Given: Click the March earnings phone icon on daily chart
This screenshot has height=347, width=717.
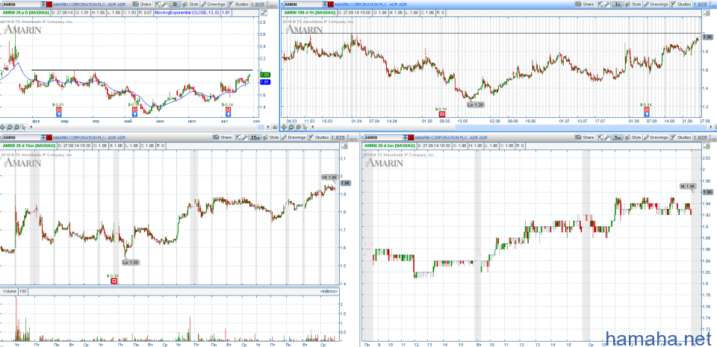Looking at the screenshot, I should click(x=58, y=109).
